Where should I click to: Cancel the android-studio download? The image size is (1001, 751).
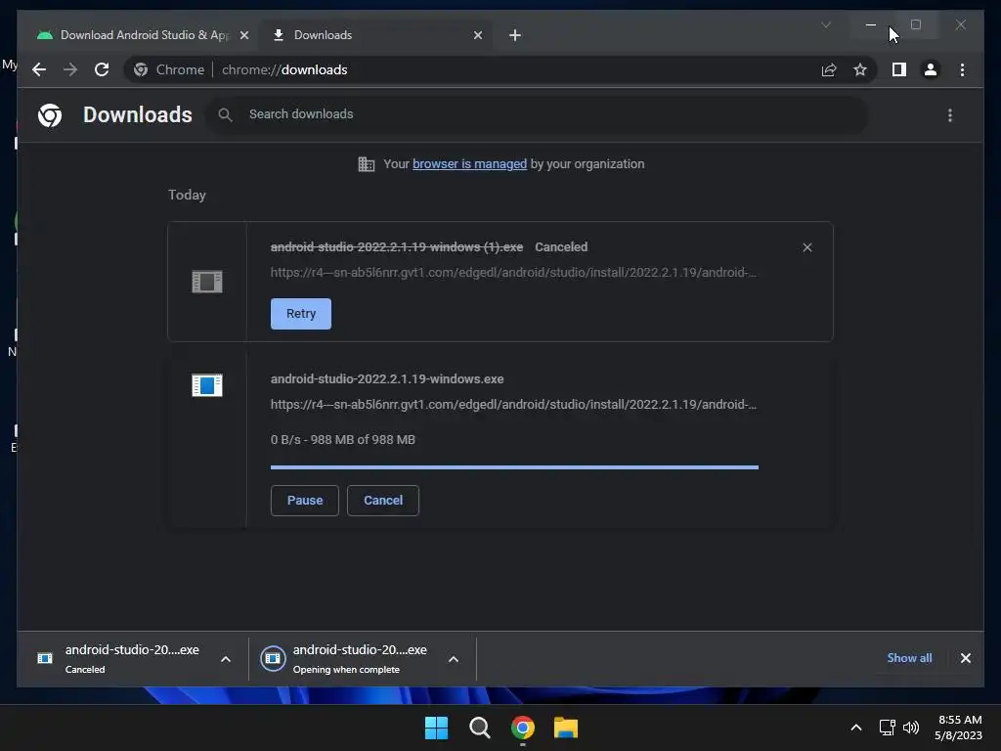[x=383, y=500]
